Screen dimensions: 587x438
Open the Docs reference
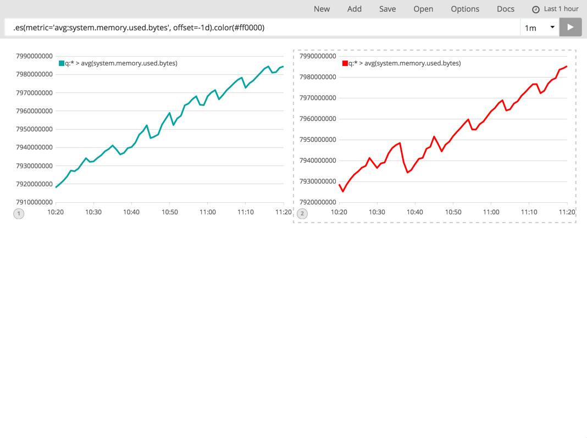506,9
